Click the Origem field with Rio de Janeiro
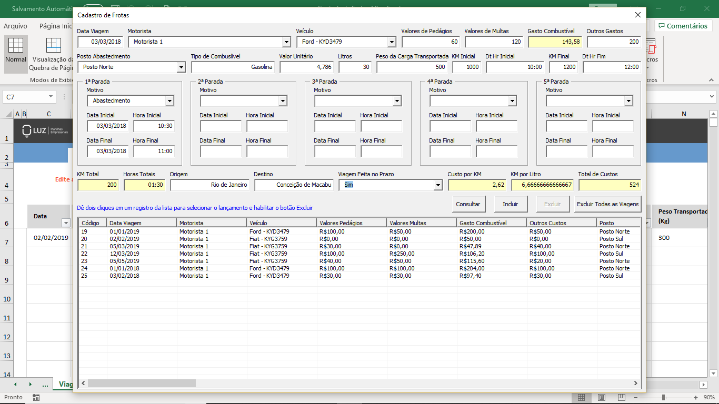 209,185
